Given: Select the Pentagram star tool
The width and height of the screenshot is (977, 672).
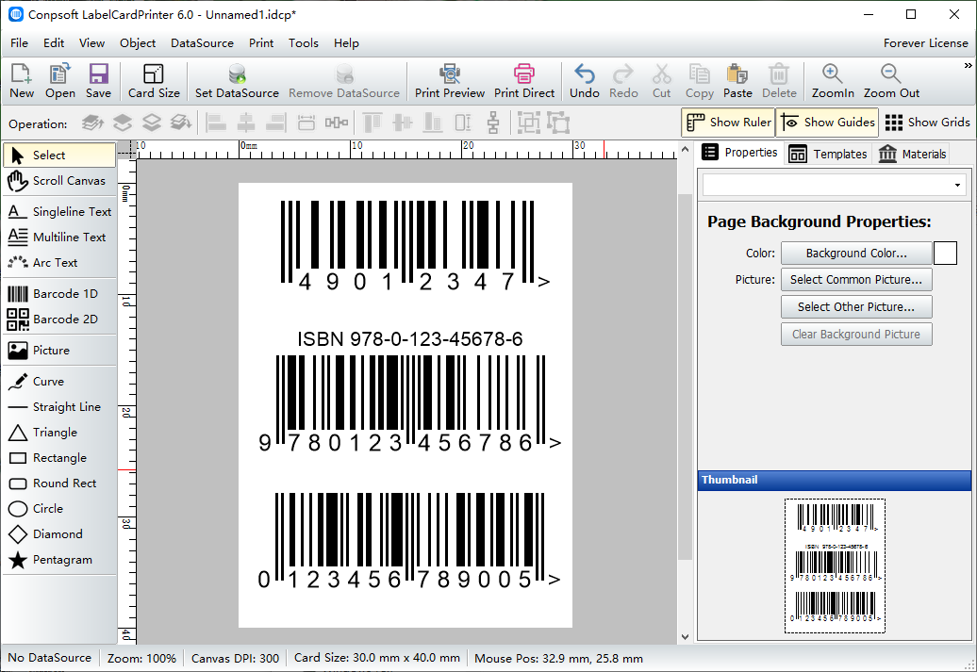Looking at the screenshot, I should click(59, 560).
